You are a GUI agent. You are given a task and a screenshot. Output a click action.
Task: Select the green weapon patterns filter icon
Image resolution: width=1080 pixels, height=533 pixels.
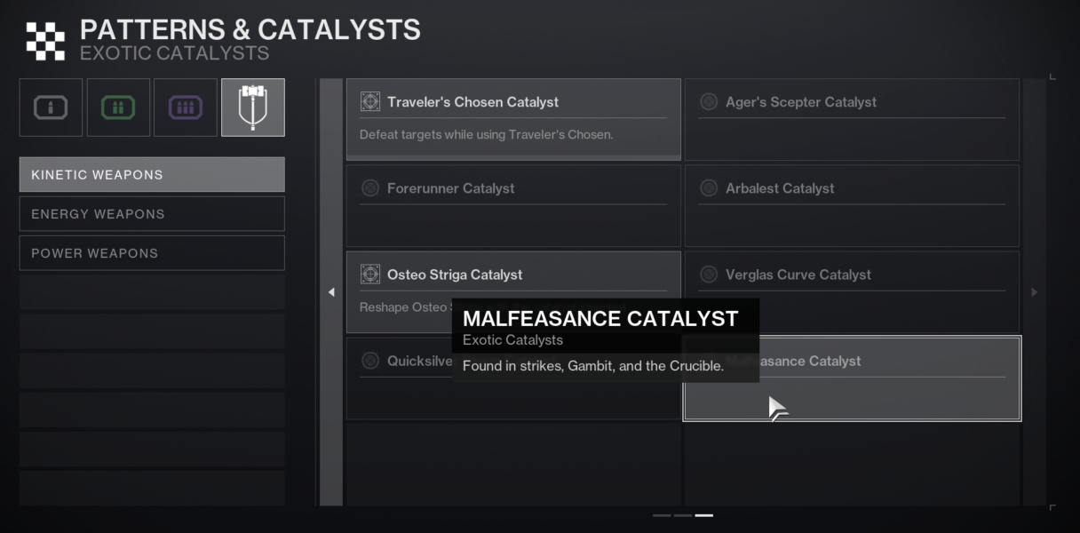[118, 107]
